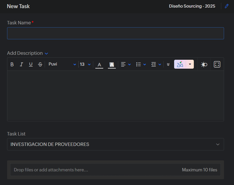Image resolution: width=234 pixels, height=185 pixels.
Task: Pick the font text color
Action: point(99,64)
